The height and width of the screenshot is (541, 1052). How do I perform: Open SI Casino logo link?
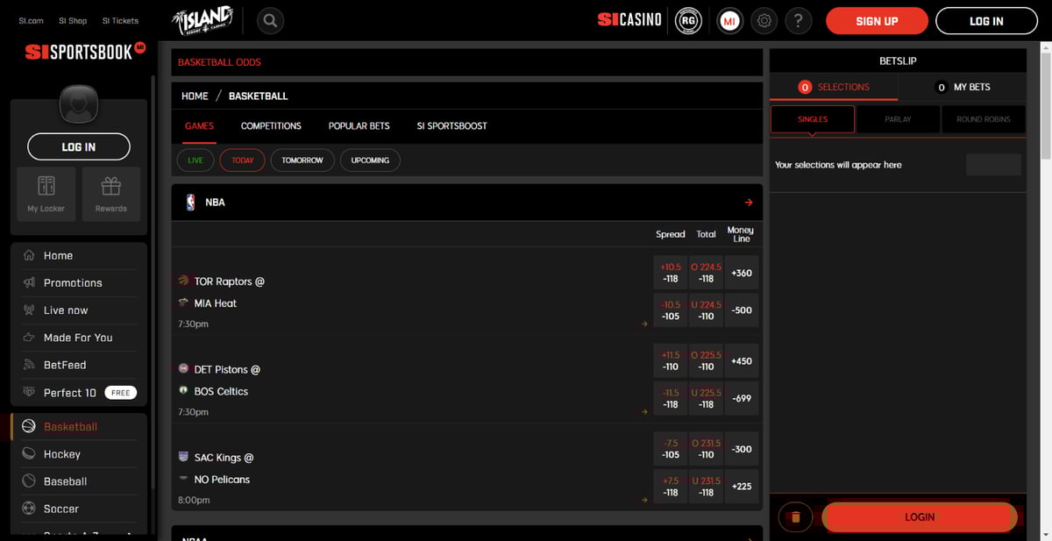point(629,20)
